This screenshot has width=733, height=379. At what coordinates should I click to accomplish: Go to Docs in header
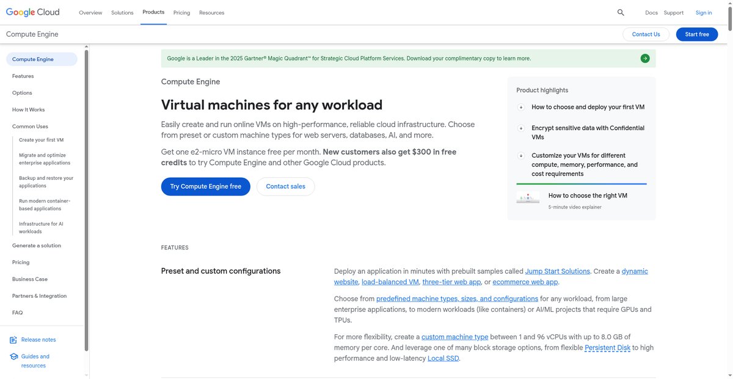(651, 13)
